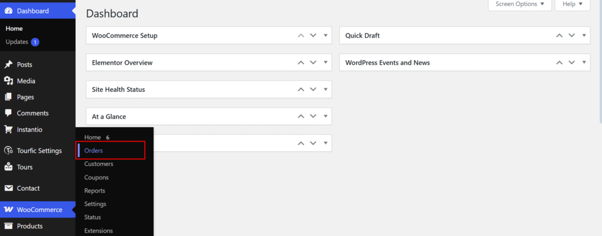The height and width of the screenshot is (236, 602).
Task: Open the Tours menu label
Action: [25, 167]
